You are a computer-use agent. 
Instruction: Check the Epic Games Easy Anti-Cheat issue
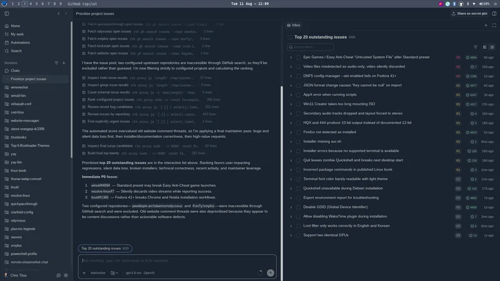tap(298, 57)
